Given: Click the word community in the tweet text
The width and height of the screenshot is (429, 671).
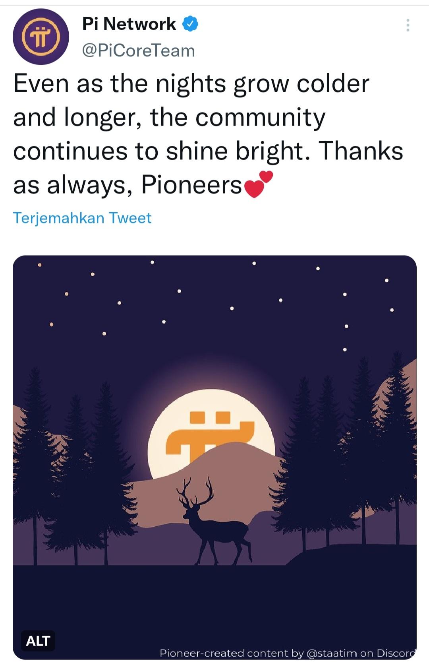Looking at the screenshot, I should pyautogui.click(x=260, y=118).
